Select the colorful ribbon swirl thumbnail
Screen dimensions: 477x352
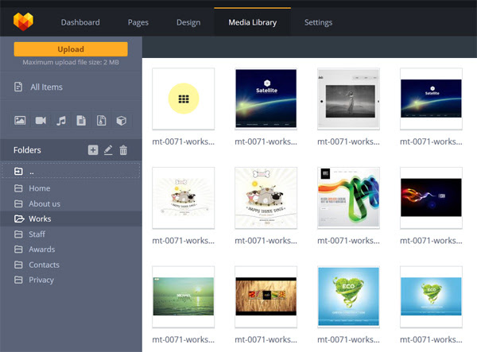(x=348, y=197)
